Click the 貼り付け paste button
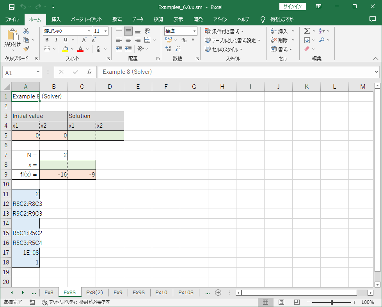 click(12, 40)
